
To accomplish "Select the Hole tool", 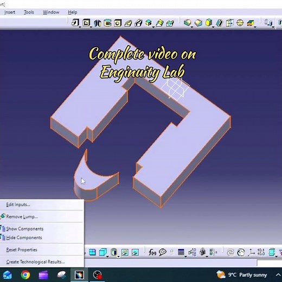I will tap(118, 23).
